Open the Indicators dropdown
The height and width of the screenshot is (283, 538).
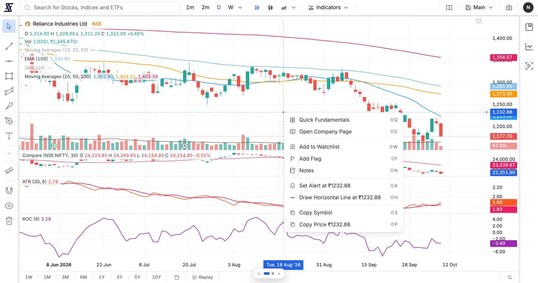click(x=328, y=7)
